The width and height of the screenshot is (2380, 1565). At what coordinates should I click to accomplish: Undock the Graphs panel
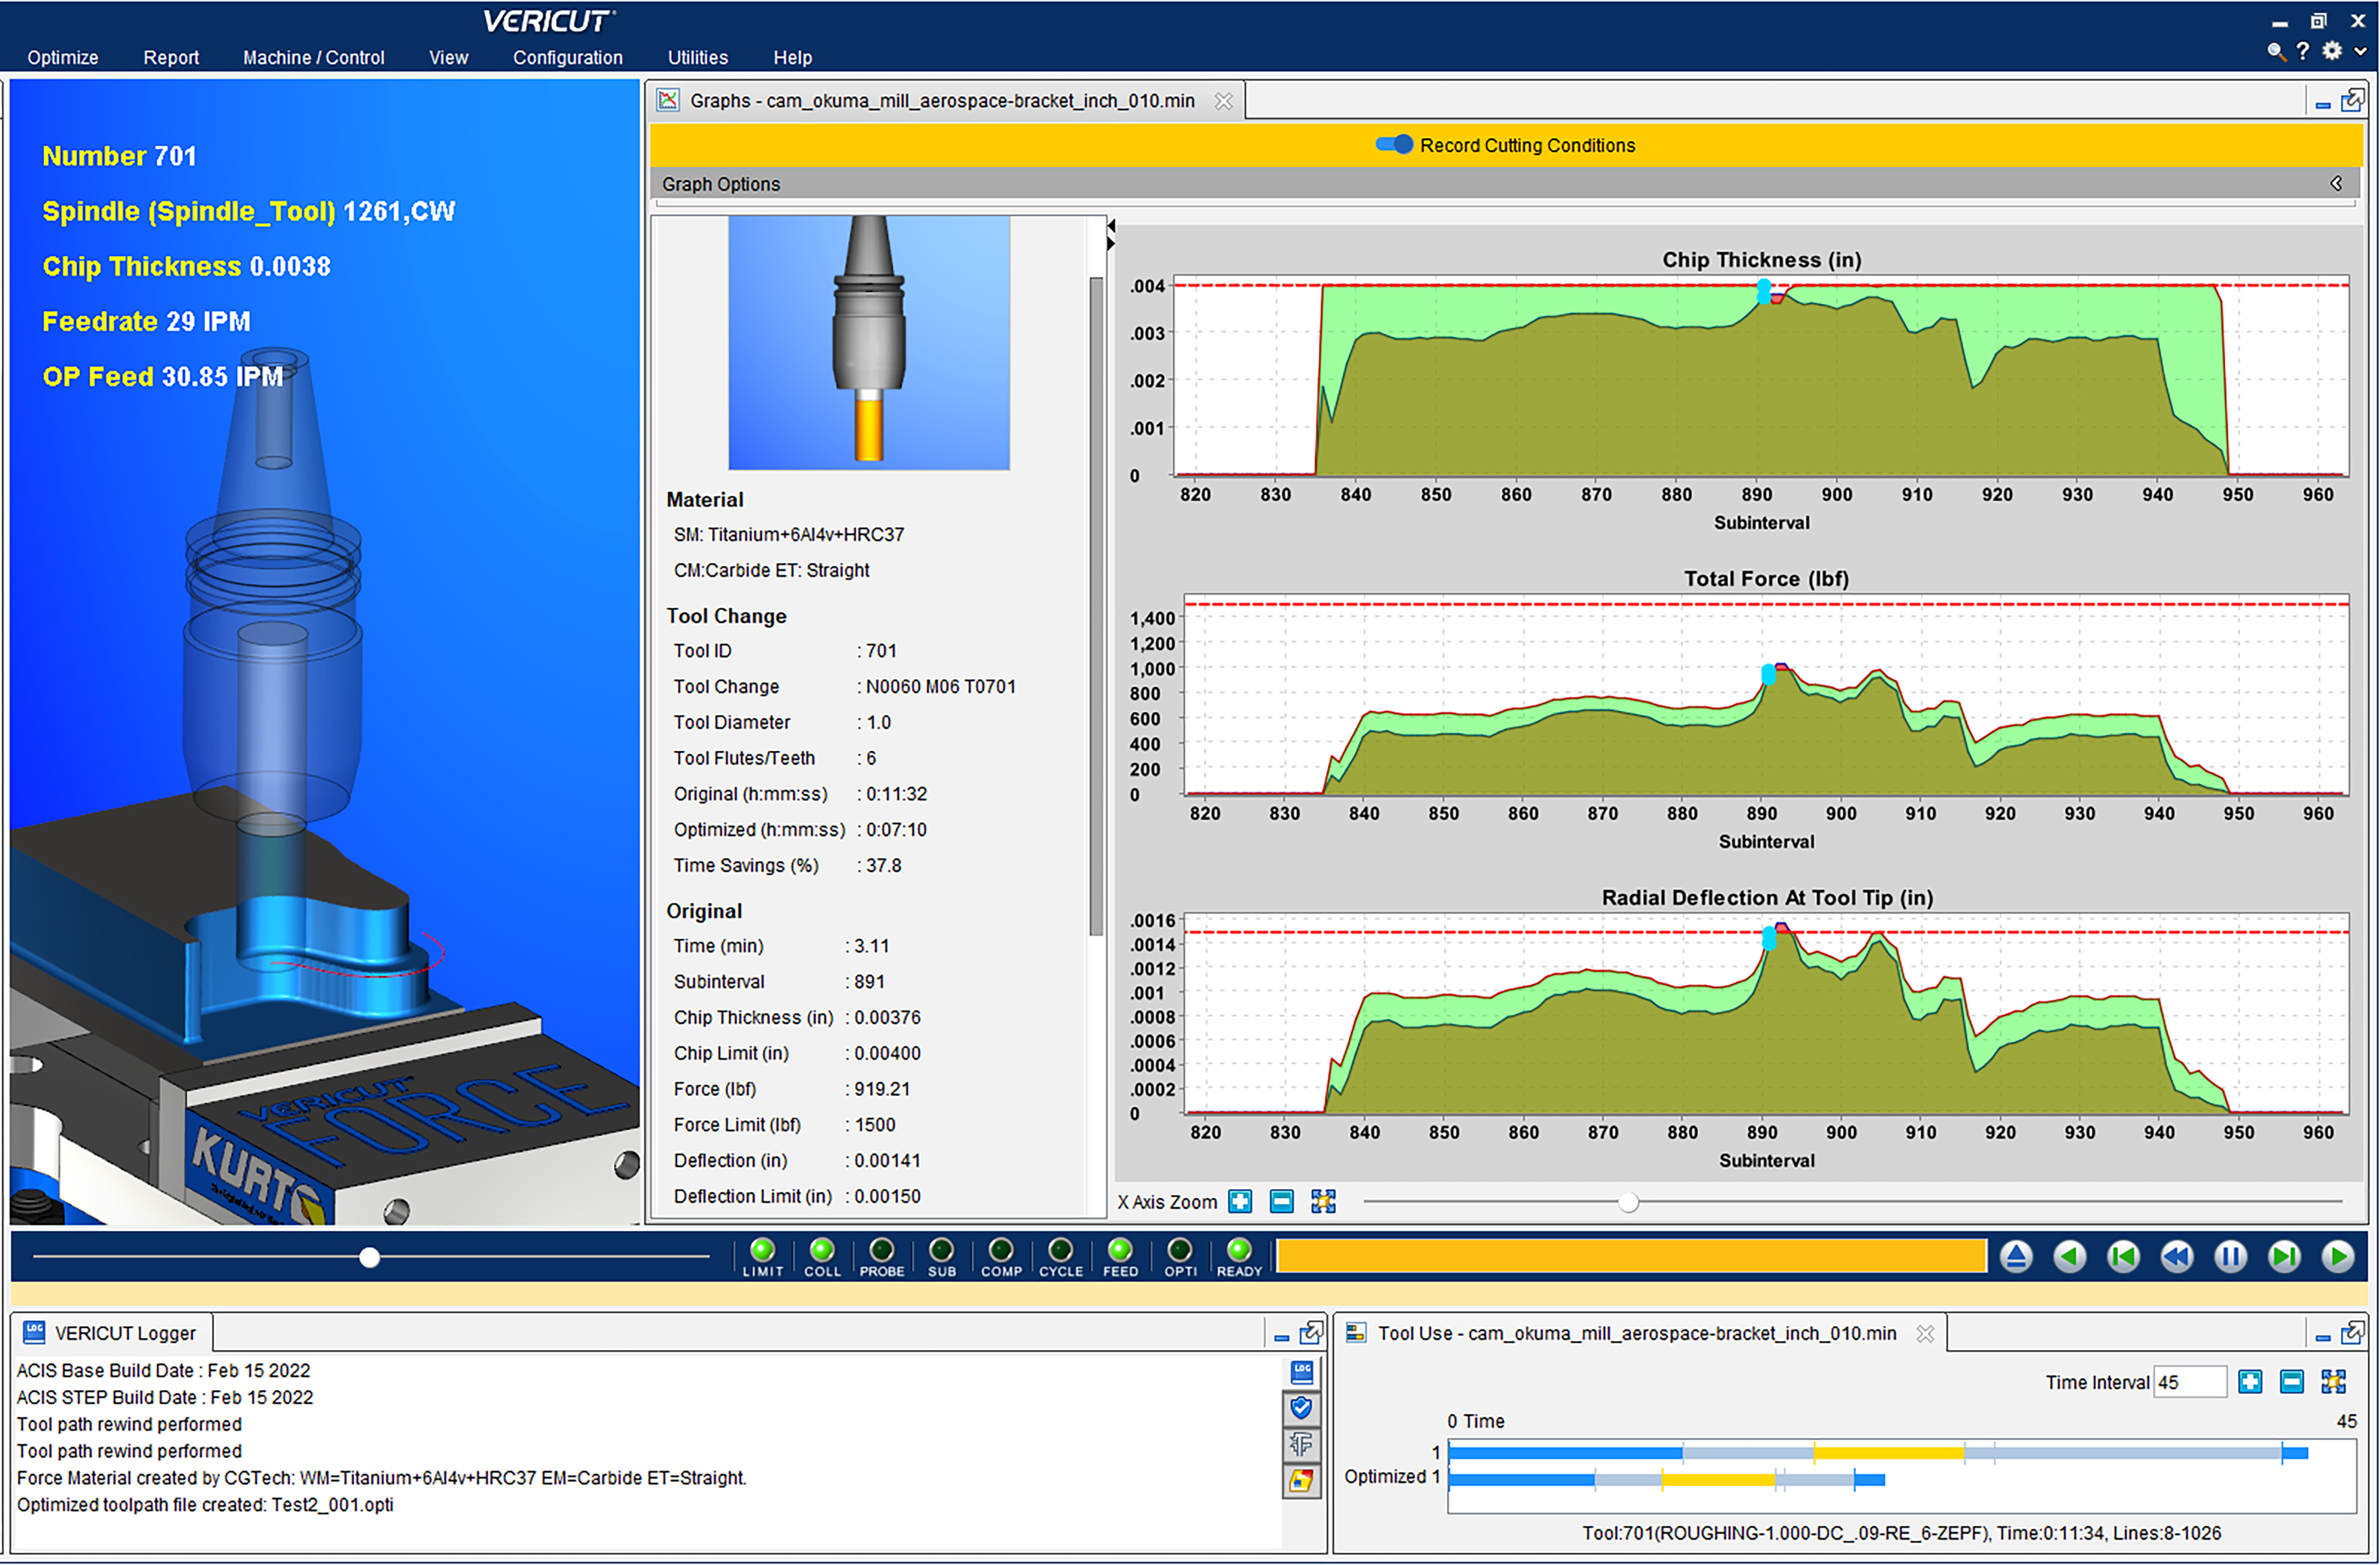(x=2353, y=100)
